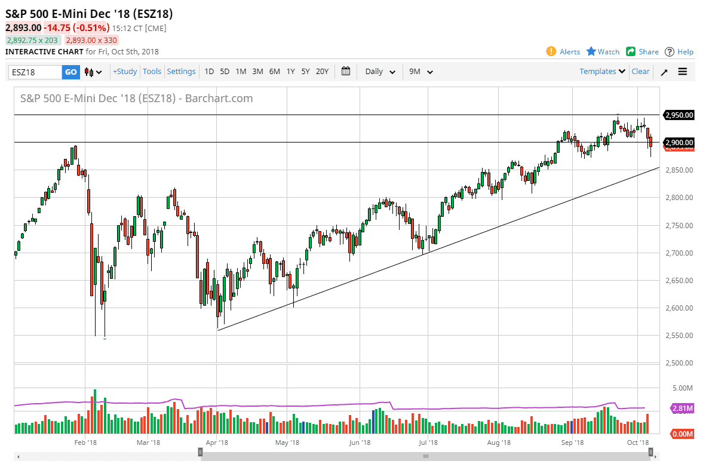This screenshot has height=464, width=709.
Task: Click the Settings link
Action: [181, 71]
